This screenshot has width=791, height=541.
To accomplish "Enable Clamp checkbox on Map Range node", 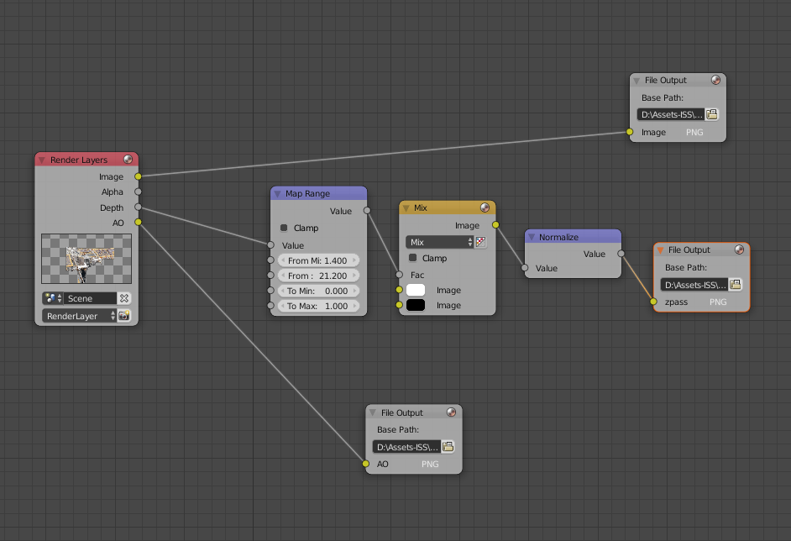I will [x=284, y=228].
